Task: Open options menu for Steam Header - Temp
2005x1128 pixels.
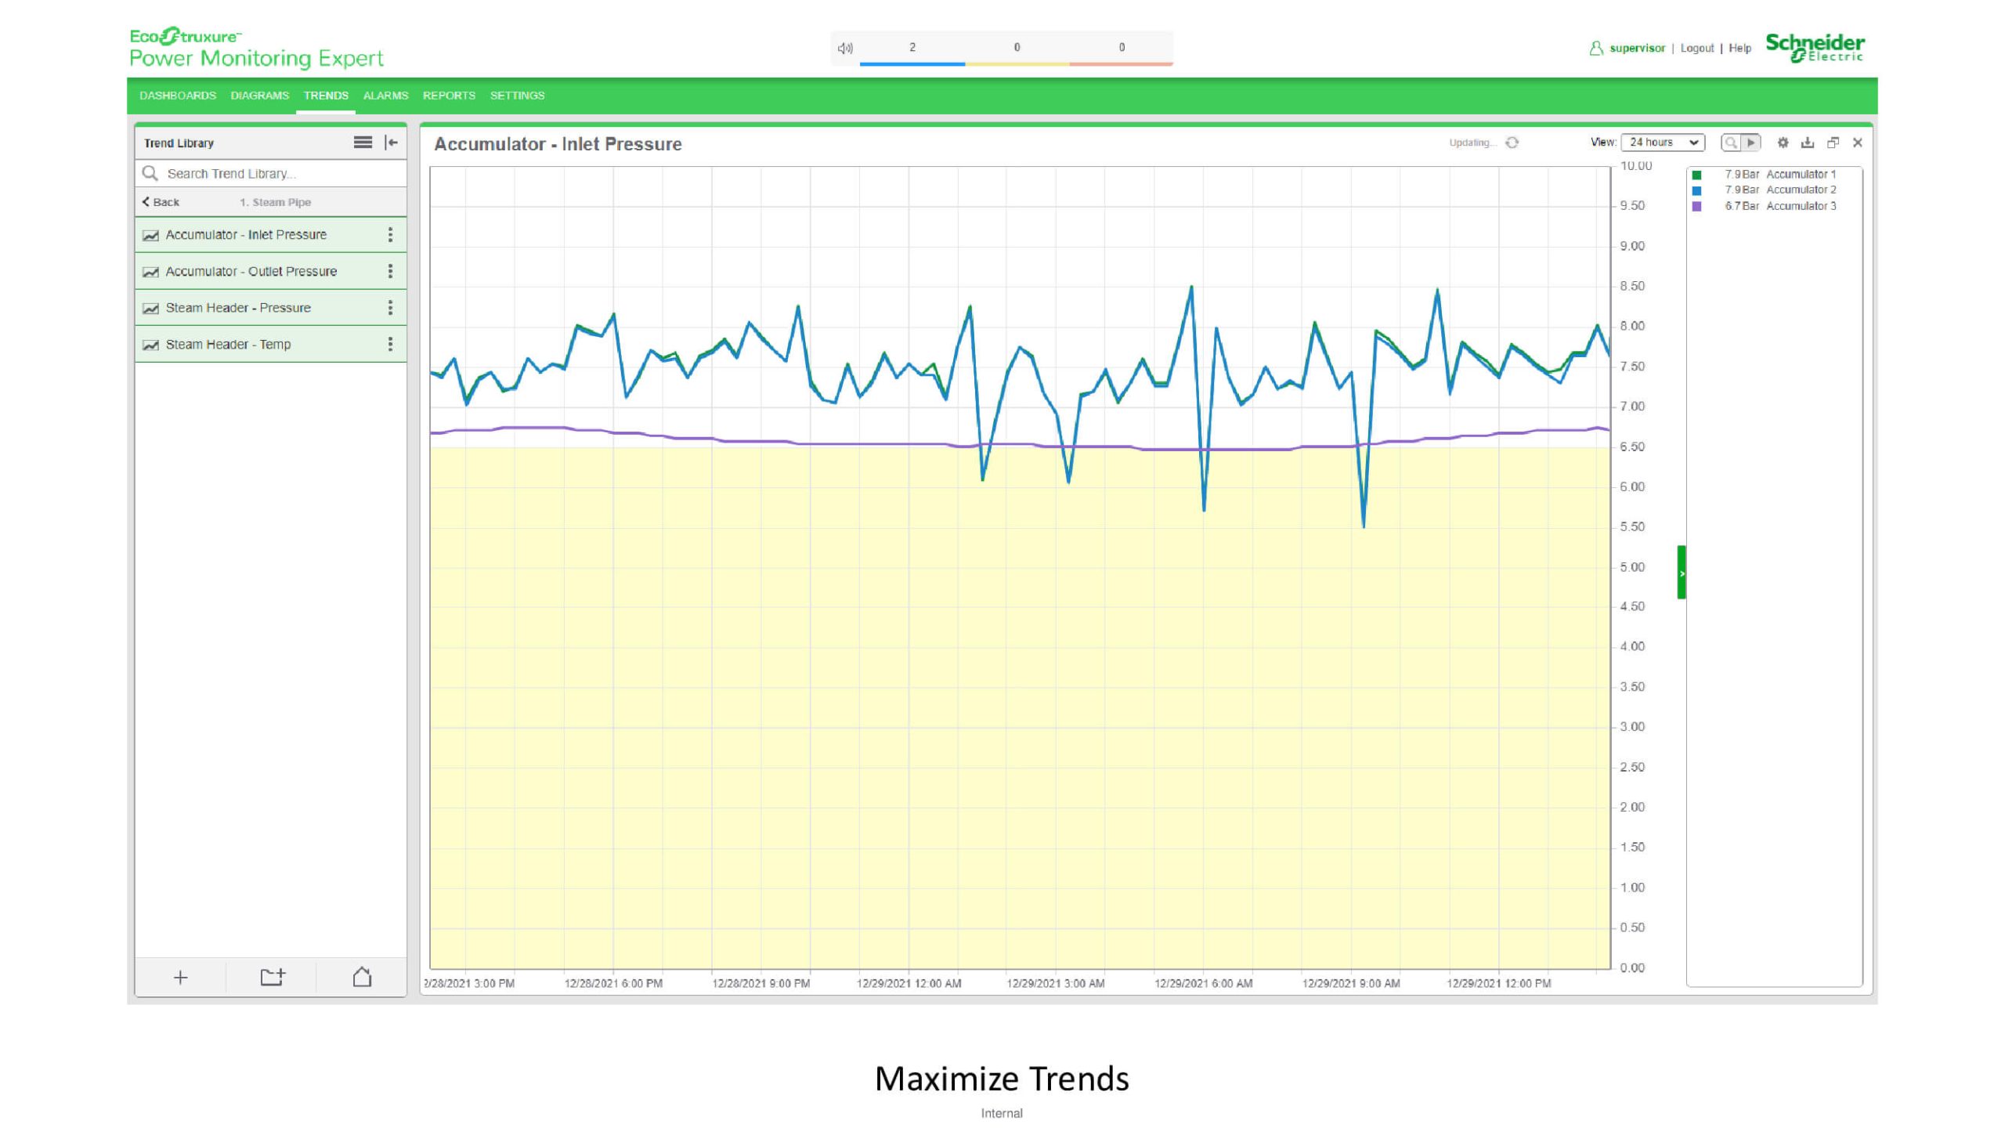Action: [390, 345]
